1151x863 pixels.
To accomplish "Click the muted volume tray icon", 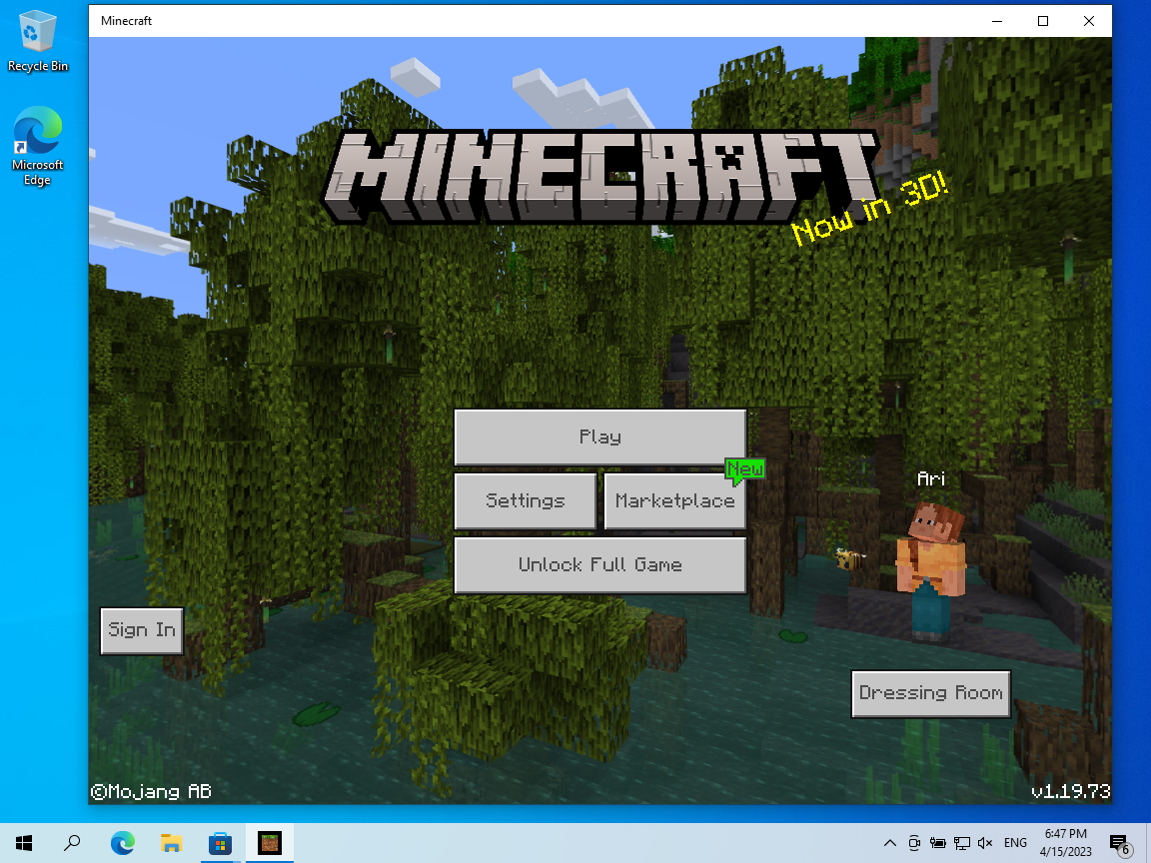I will click(x=985, y=843).
